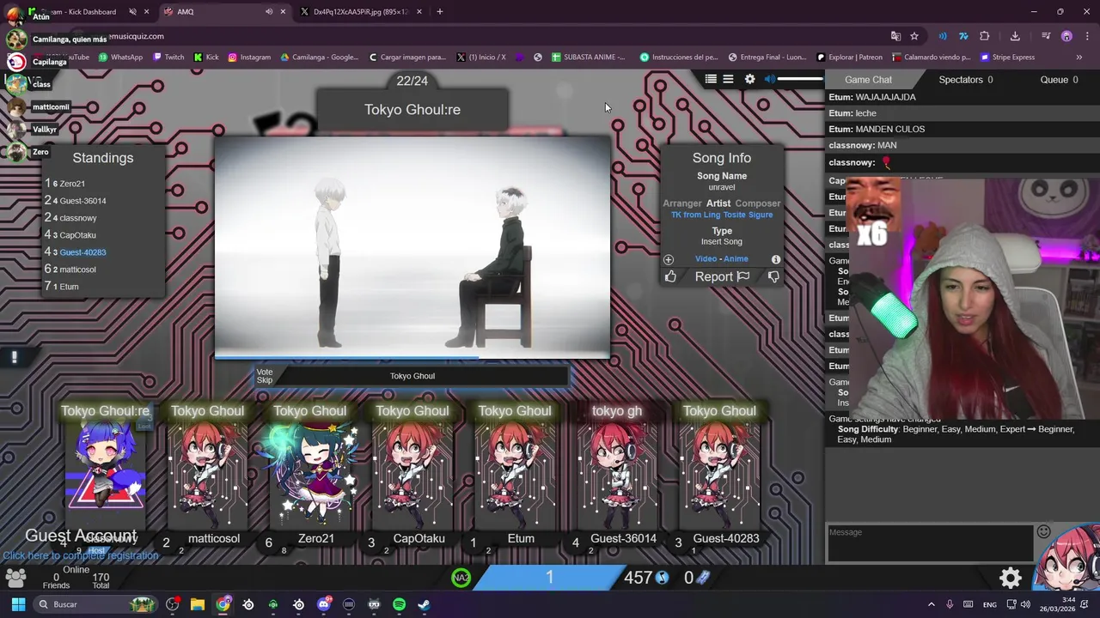Open Twitch bookmark
1100x618 pixels.
(168, 58)
